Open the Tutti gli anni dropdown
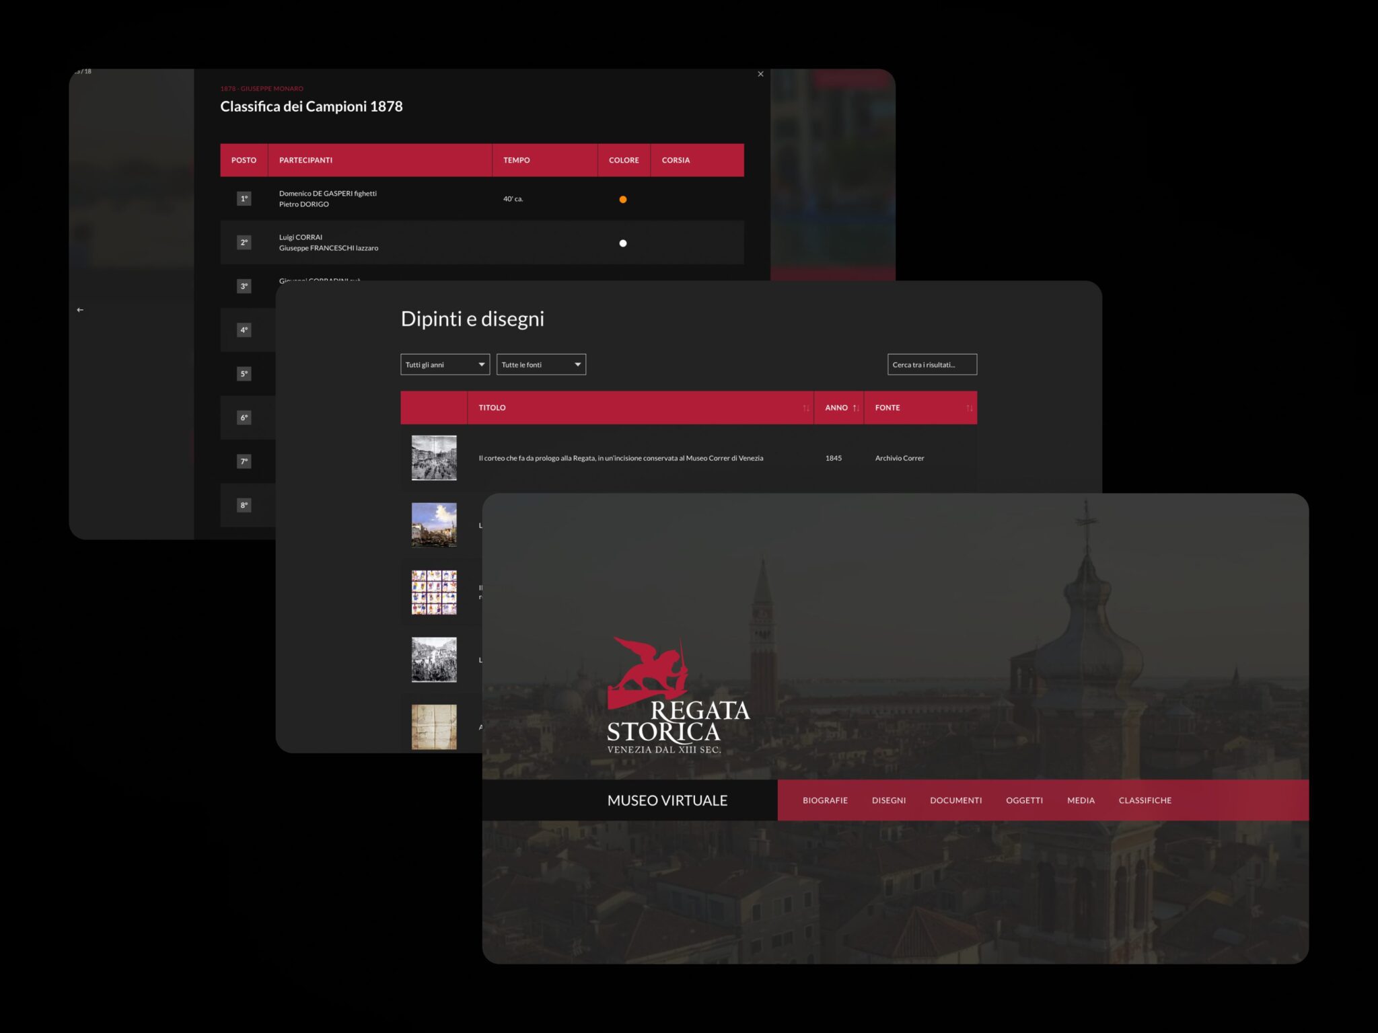Viewport: 1378px width, 1033px height. 445,365
